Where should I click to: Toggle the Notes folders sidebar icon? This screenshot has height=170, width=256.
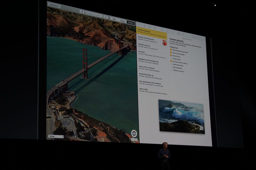click(139, 25)
